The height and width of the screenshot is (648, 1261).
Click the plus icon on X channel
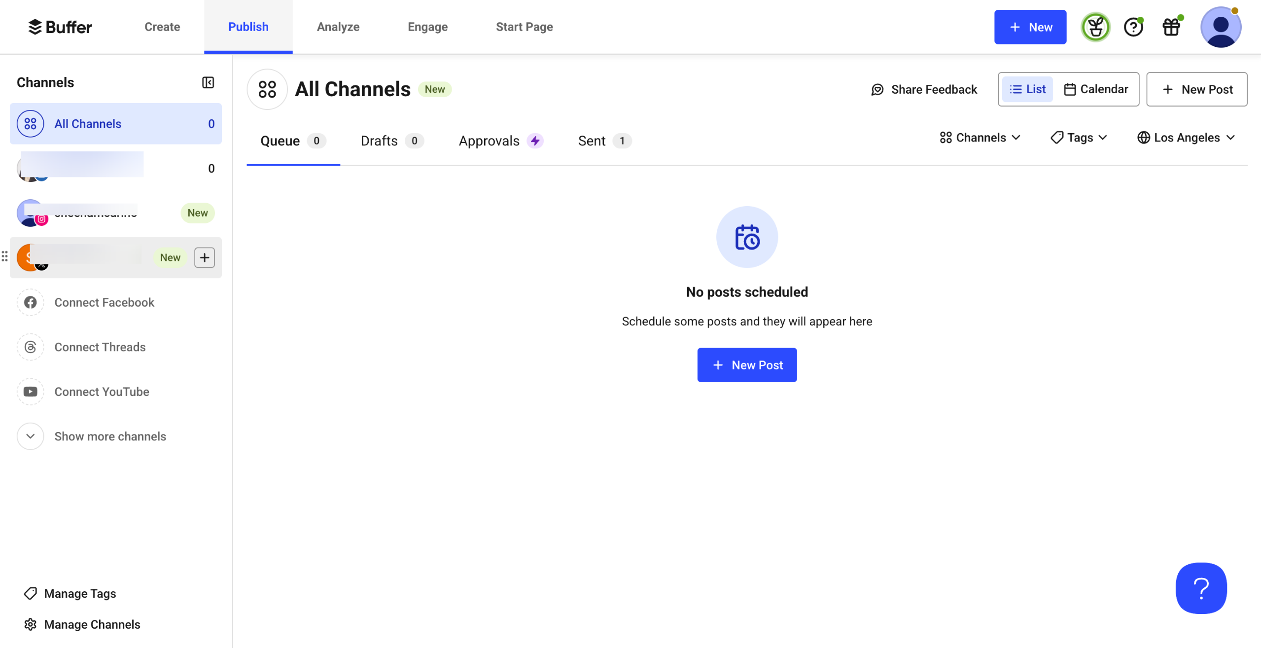point(205,257)
